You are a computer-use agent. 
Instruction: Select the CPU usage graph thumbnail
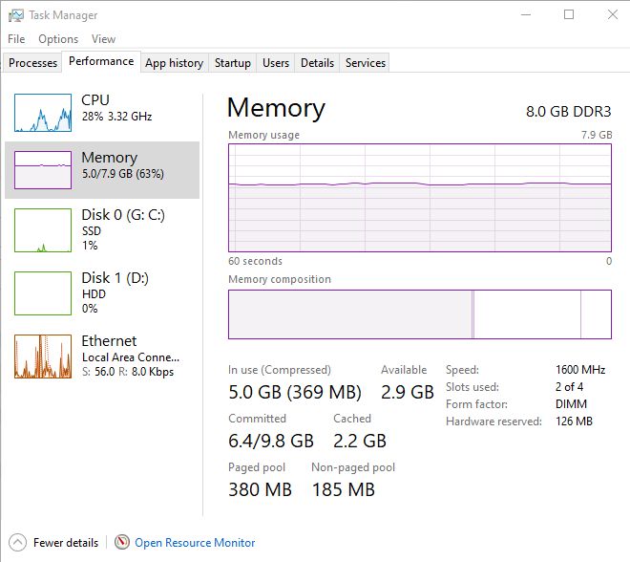(43, 113)
